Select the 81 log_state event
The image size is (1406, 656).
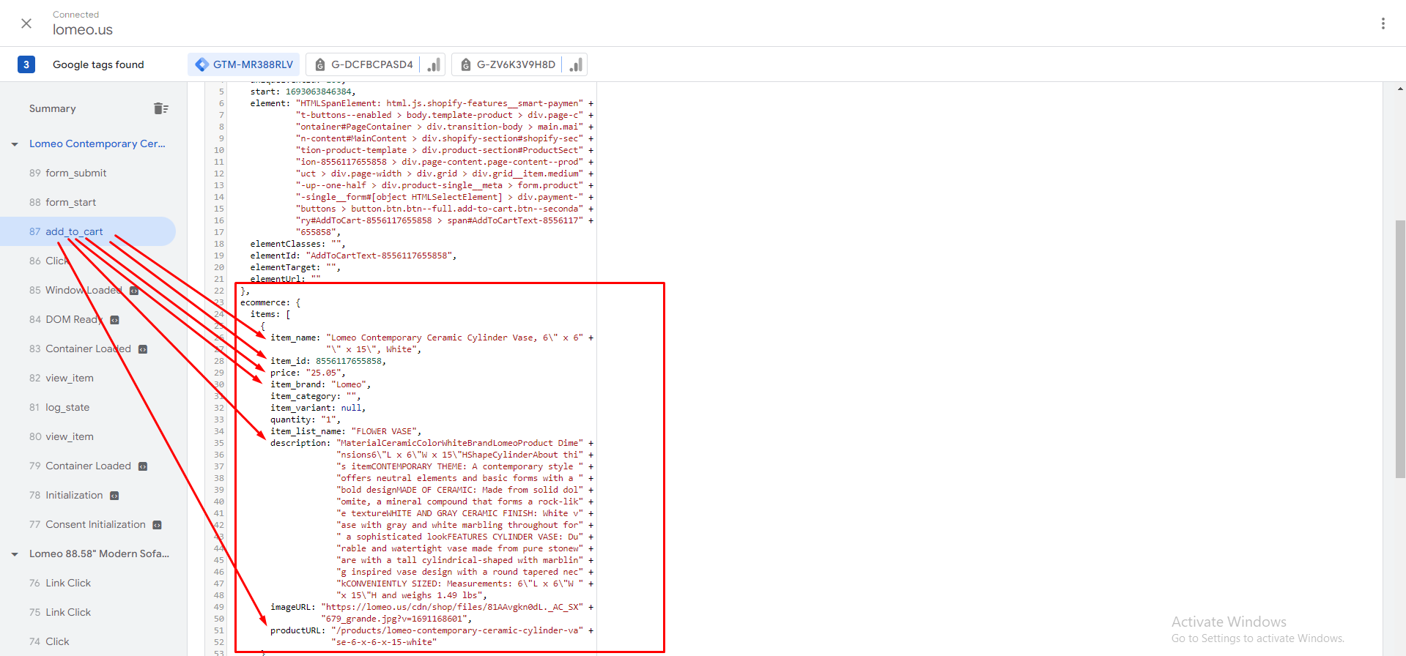(x=67, y=407)
